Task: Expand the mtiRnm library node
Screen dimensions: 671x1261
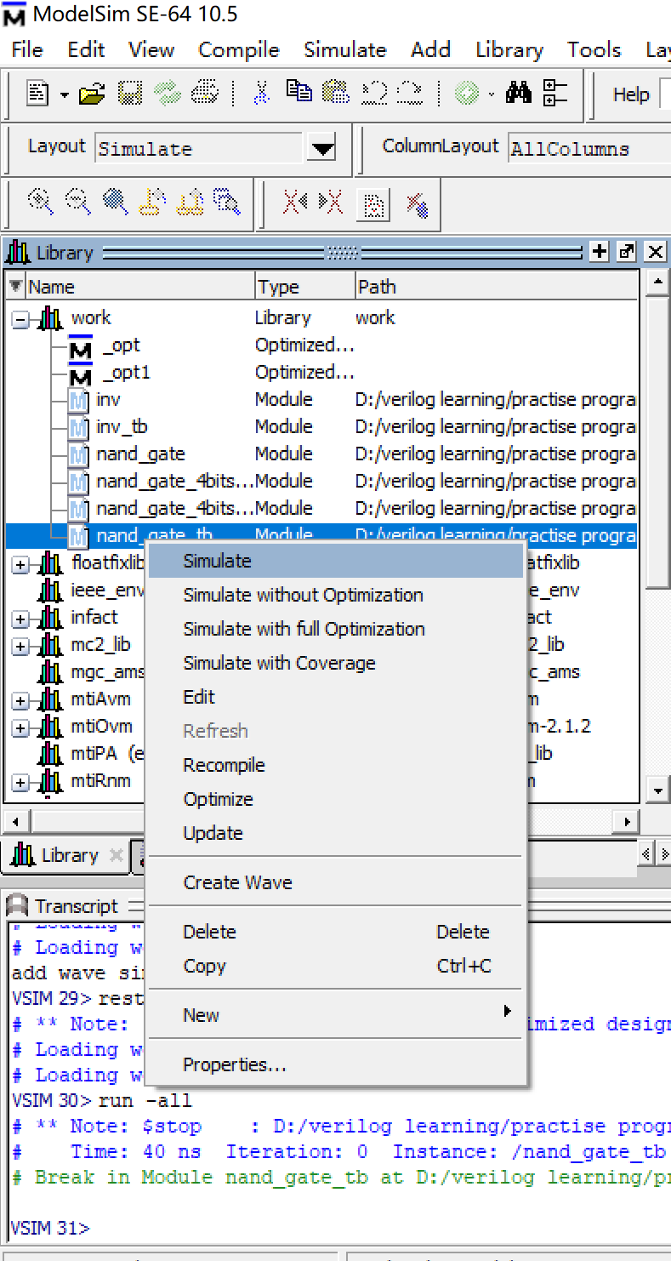Action: tap(21, 782)
